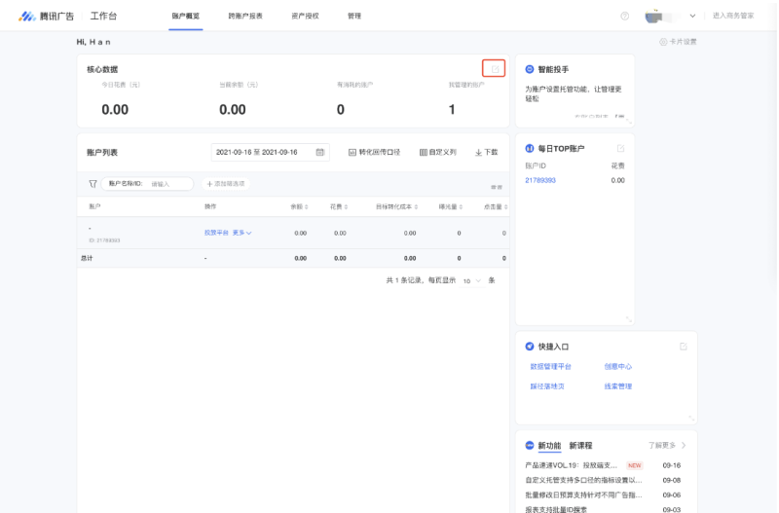This screenshot has width=779, height=513.
Task: Click edit icon on 每日TOP账户 card
Action: 620,149
